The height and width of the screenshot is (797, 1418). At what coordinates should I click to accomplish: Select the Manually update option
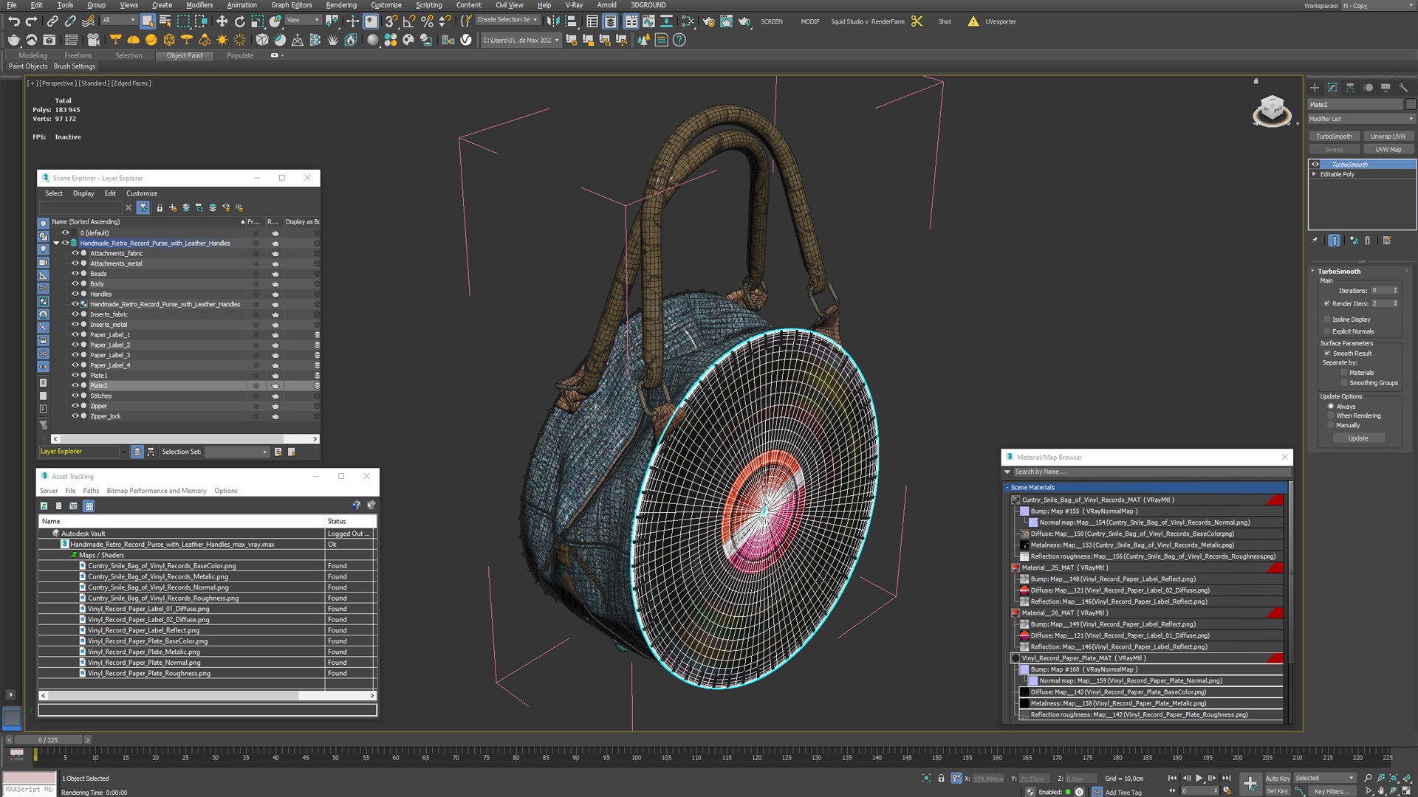(x=1331, y=425)
